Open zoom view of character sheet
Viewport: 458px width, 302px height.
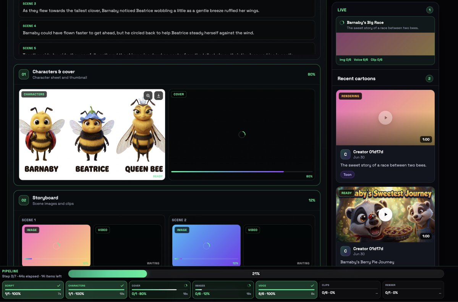pyautogui.click(x=148, y=95)
